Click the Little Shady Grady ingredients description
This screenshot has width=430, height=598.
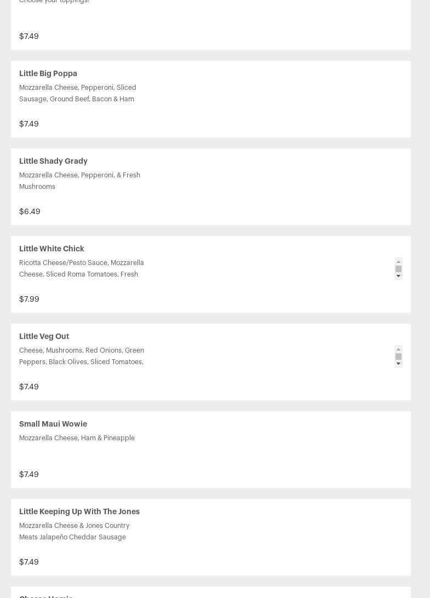(79, 181)
